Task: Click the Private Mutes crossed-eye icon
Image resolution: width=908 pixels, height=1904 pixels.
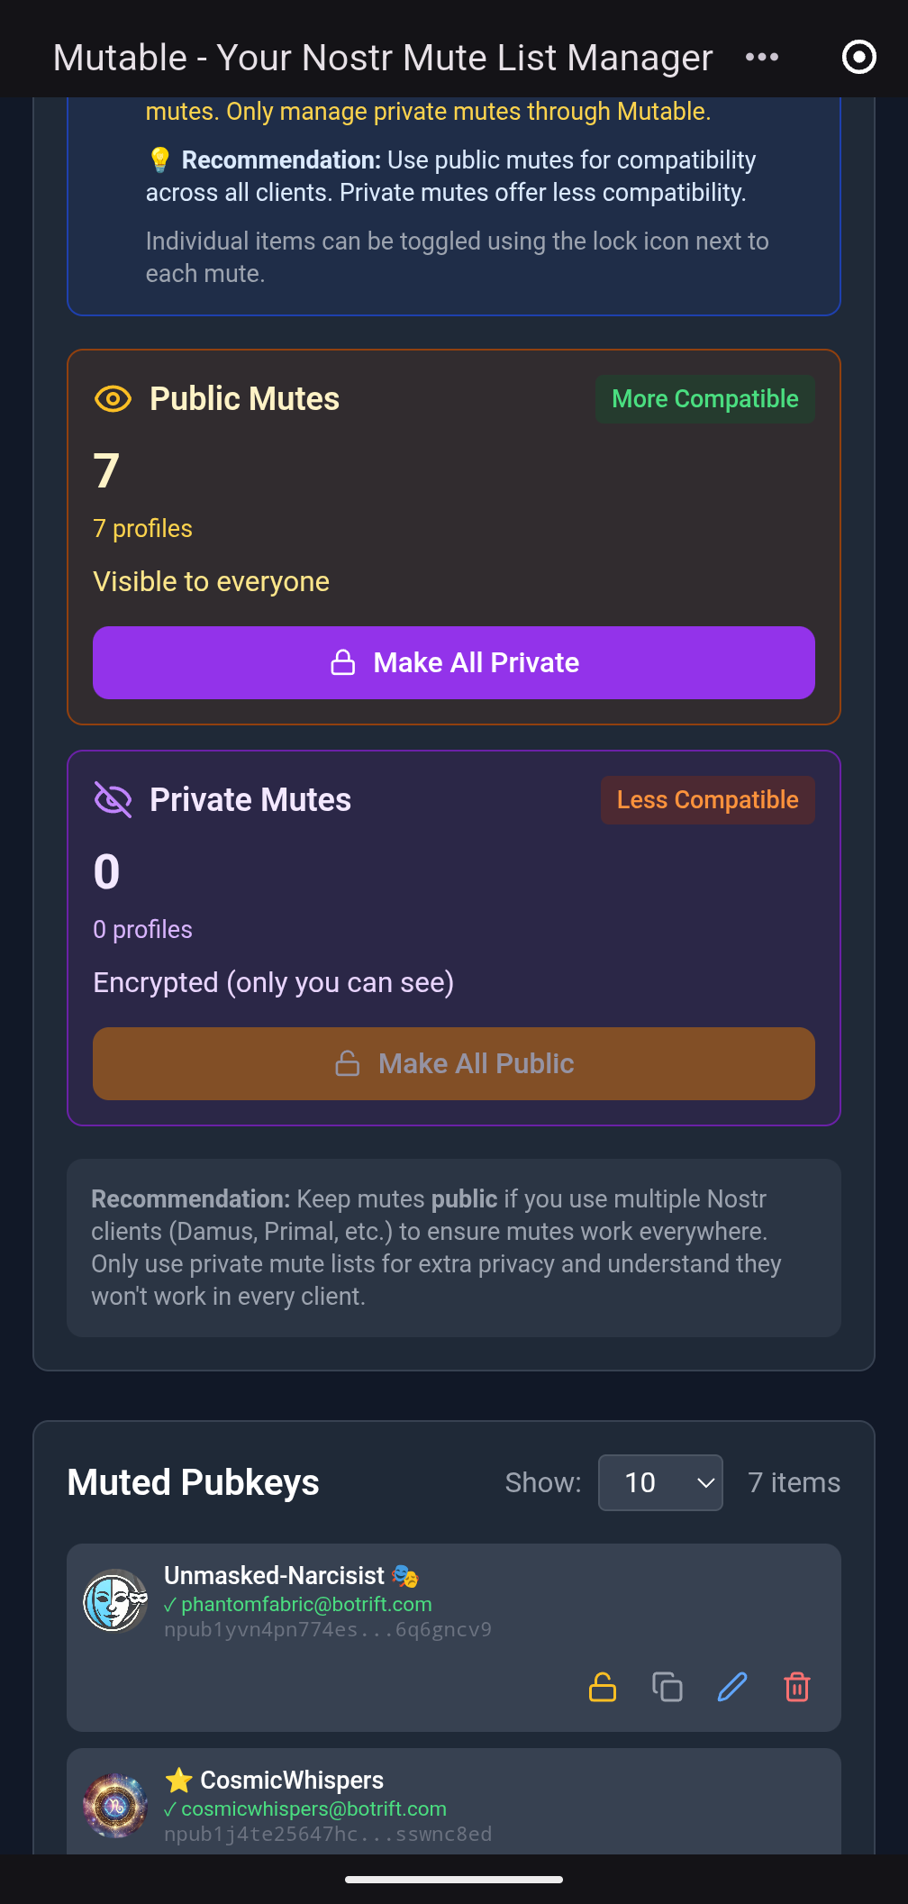Action: click(x=113, y=799)
